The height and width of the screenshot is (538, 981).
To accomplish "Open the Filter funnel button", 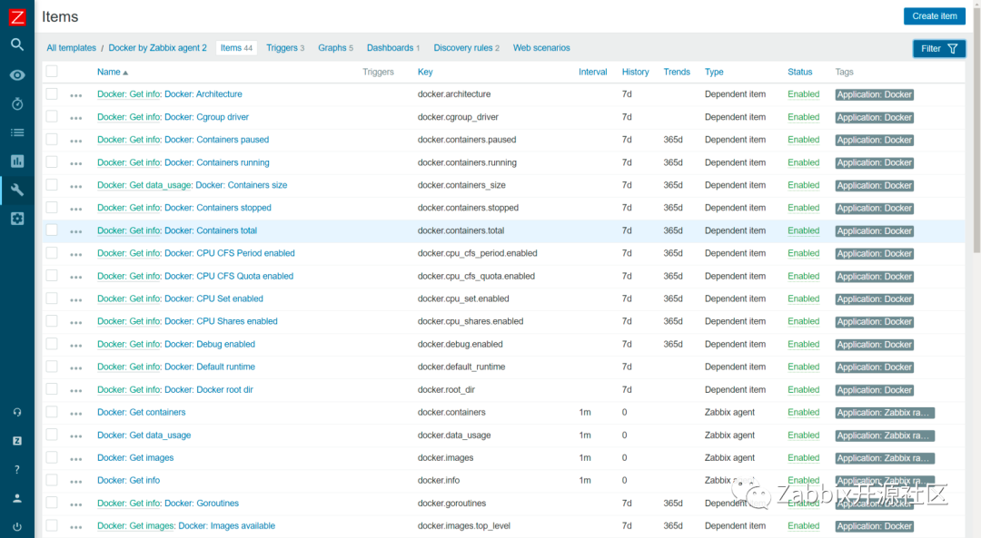I will point(938,49).
